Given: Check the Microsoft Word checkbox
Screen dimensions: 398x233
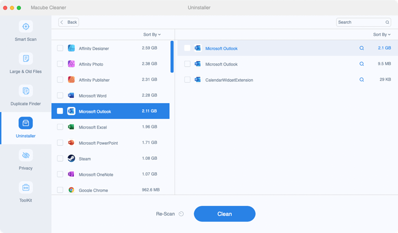Looking at the screenshot, I should pos(60,95).
